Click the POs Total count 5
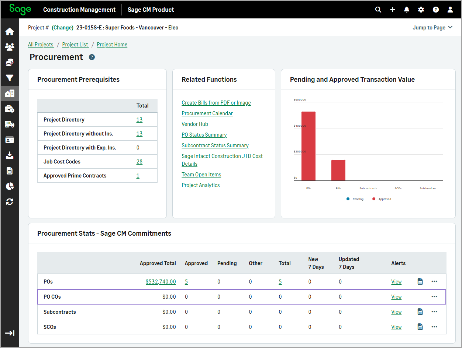The image size is (462, 348). (280, 282)
